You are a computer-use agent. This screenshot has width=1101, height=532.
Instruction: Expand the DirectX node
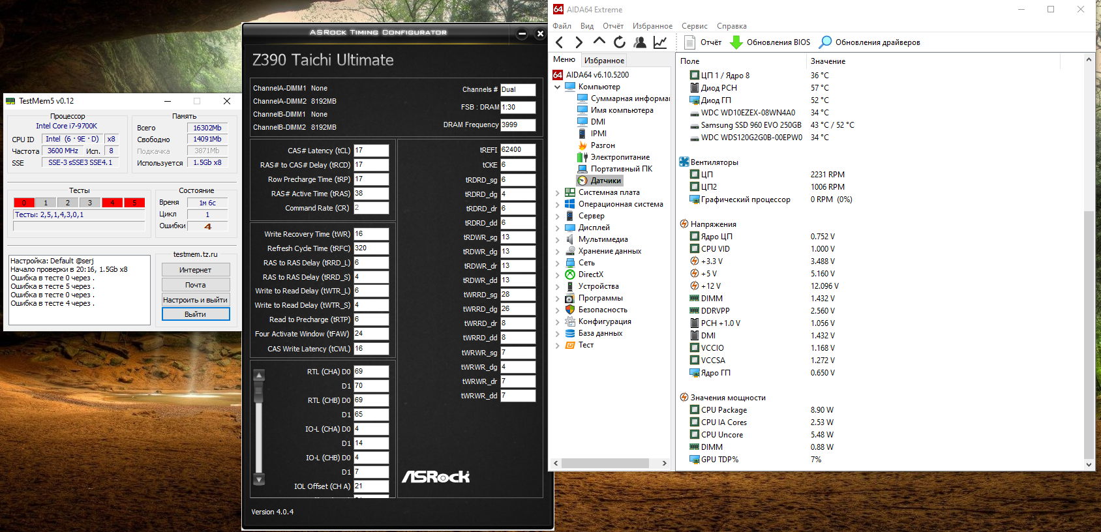tap(558, 274)
